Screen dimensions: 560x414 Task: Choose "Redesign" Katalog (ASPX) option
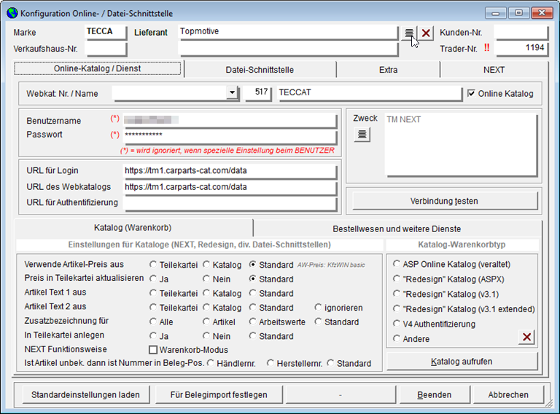click(x=397, y=279)
